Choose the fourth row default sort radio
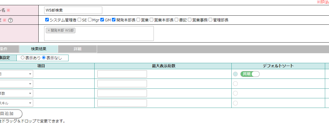The width and height of the screenshot is (329, 134). click(x=235, y=103)
